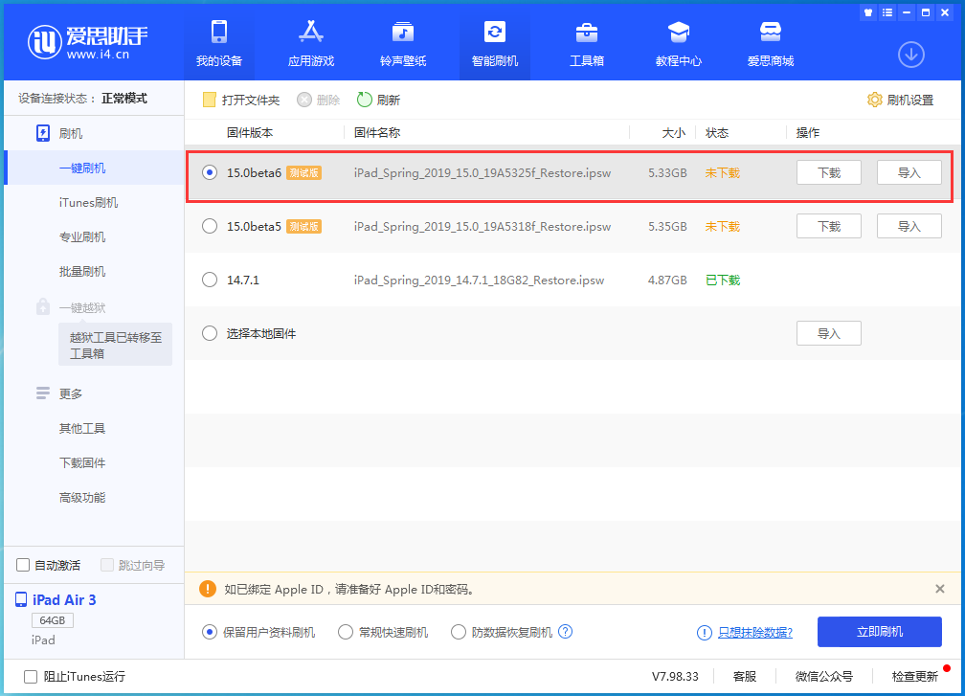Close the Apple ID warning banner
This screenshot has height=696, width=965.
pos(940,589)
